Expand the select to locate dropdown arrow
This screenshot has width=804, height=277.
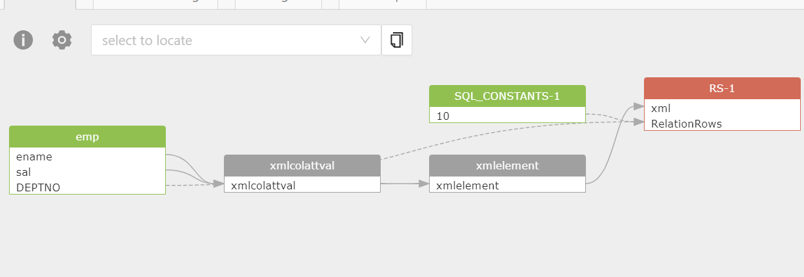click(365, 40)
